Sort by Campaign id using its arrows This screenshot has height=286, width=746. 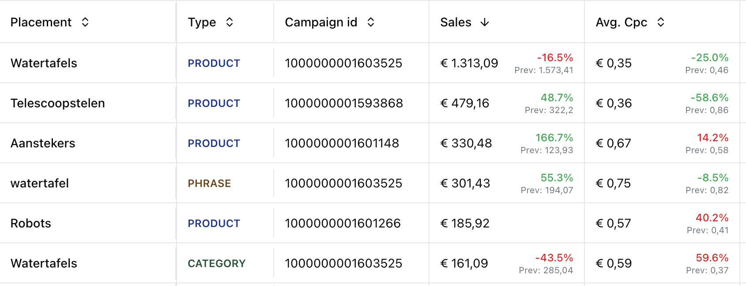click(x=371, y=22)
